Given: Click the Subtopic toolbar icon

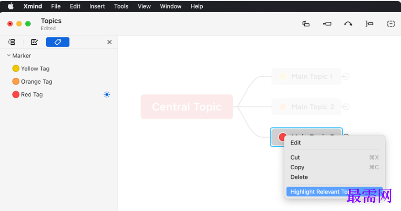Looking at the screenshot, I should [327, 23].
